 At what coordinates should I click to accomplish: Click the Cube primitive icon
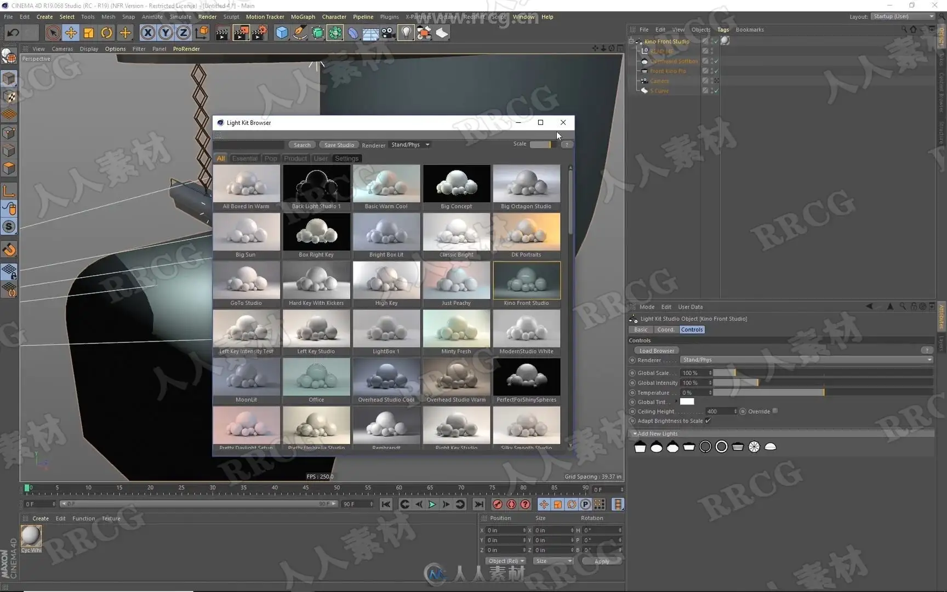282,33
